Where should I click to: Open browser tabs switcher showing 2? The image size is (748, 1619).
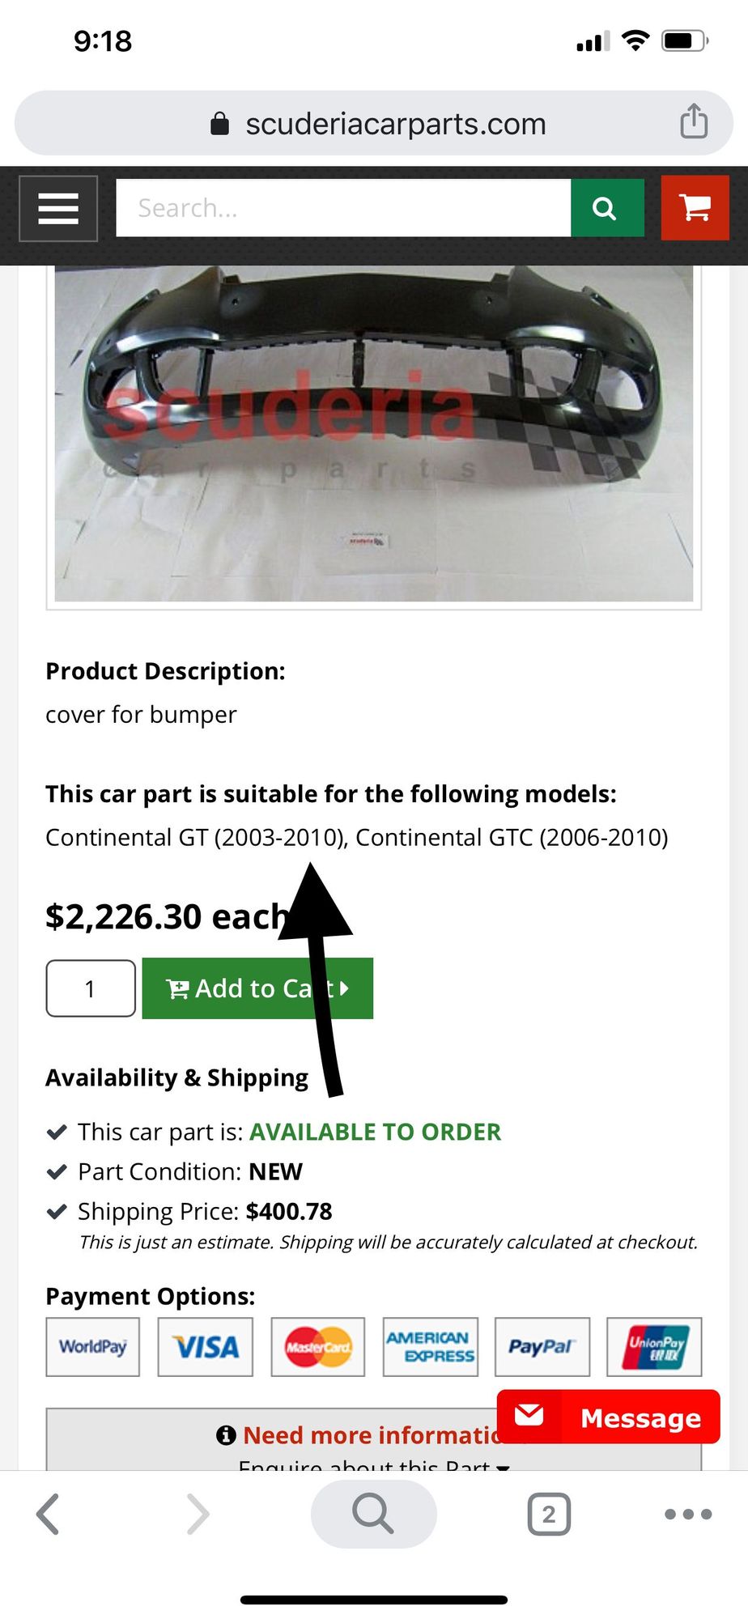pos(549,1514)
